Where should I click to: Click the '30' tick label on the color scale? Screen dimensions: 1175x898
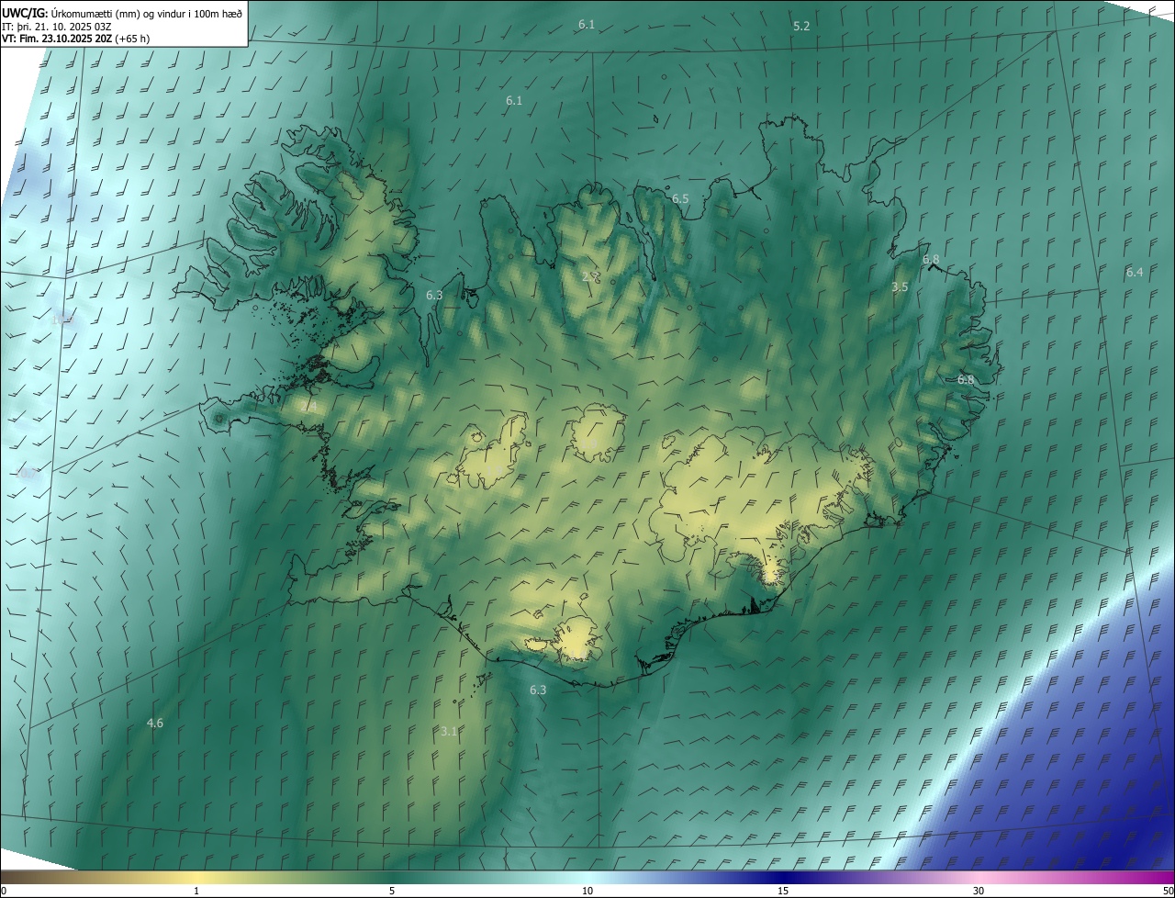[979, 891]
